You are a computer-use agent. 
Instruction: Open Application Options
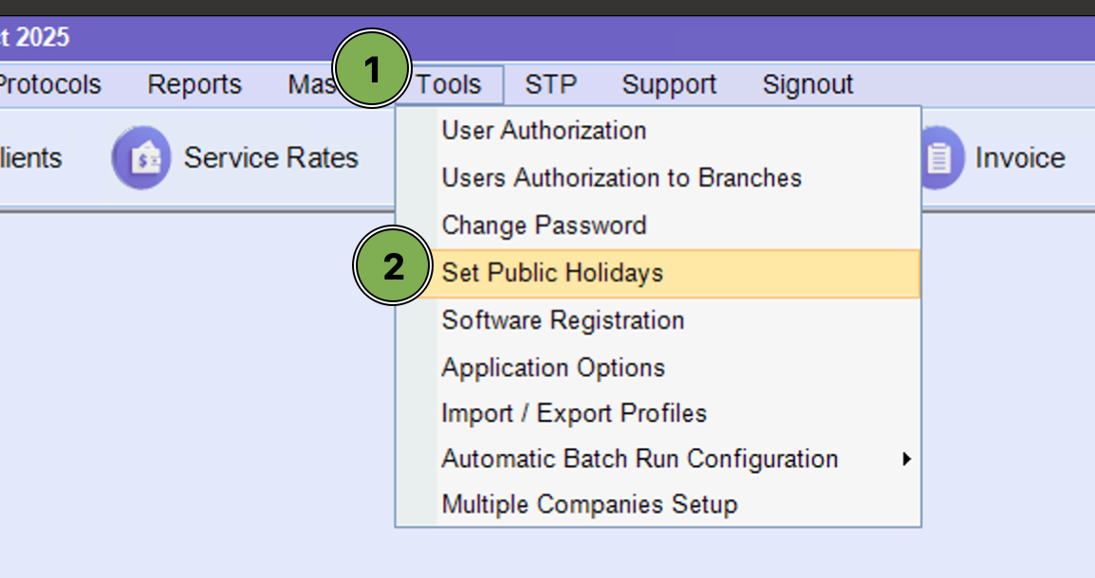[x=553, y=368]
